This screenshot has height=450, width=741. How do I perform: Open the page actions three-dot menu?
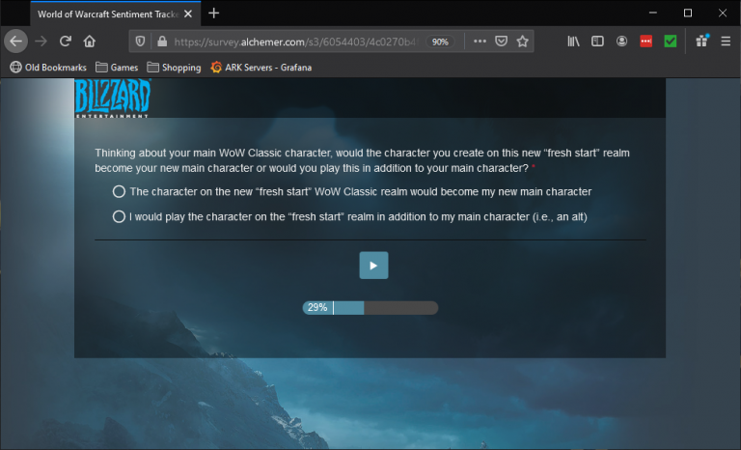480,42
